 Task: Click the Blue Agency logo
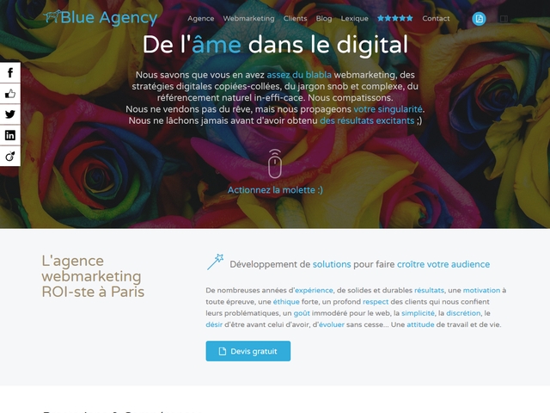click(x=101, y=17)
